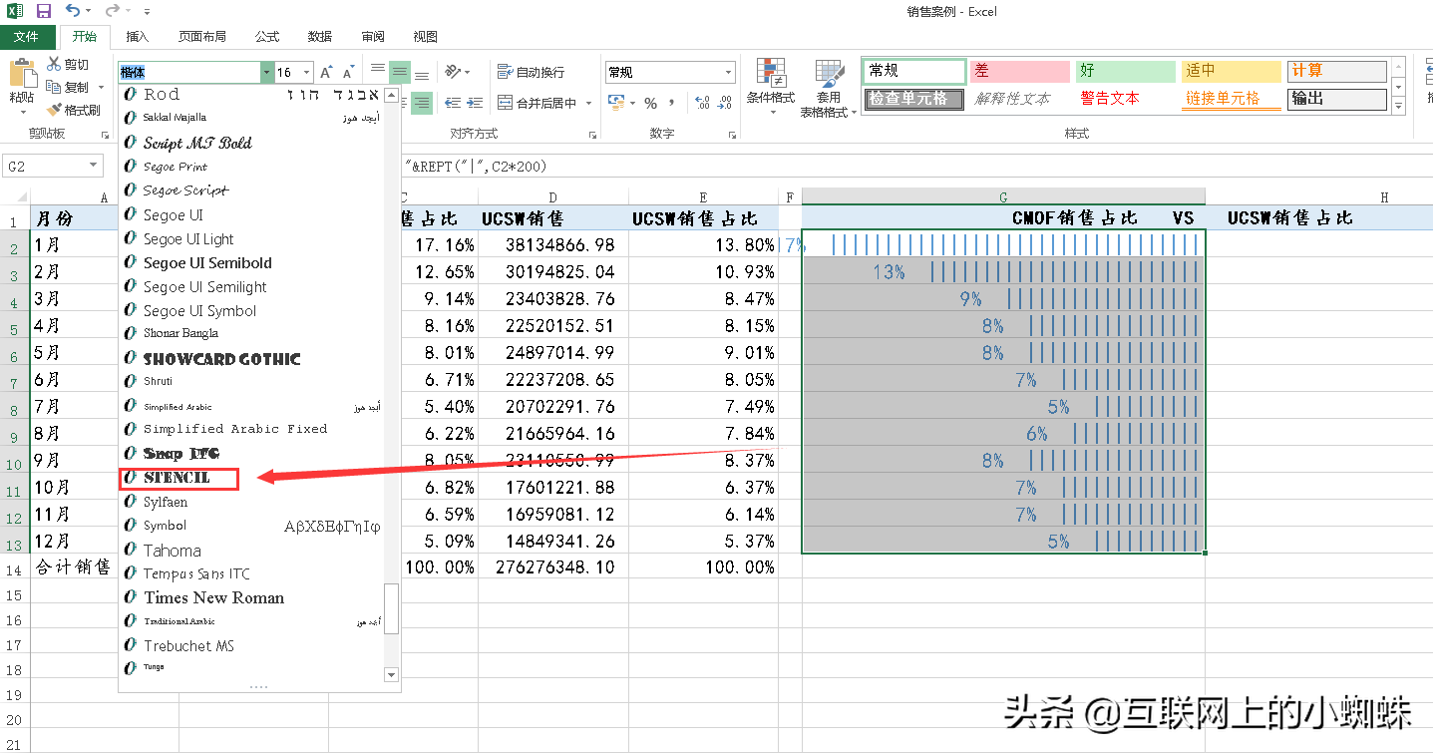The height and width of the screenshot is (753, 1433).
Task: Expand the cell styles gallery
Action: click(x=1399, y=105)
